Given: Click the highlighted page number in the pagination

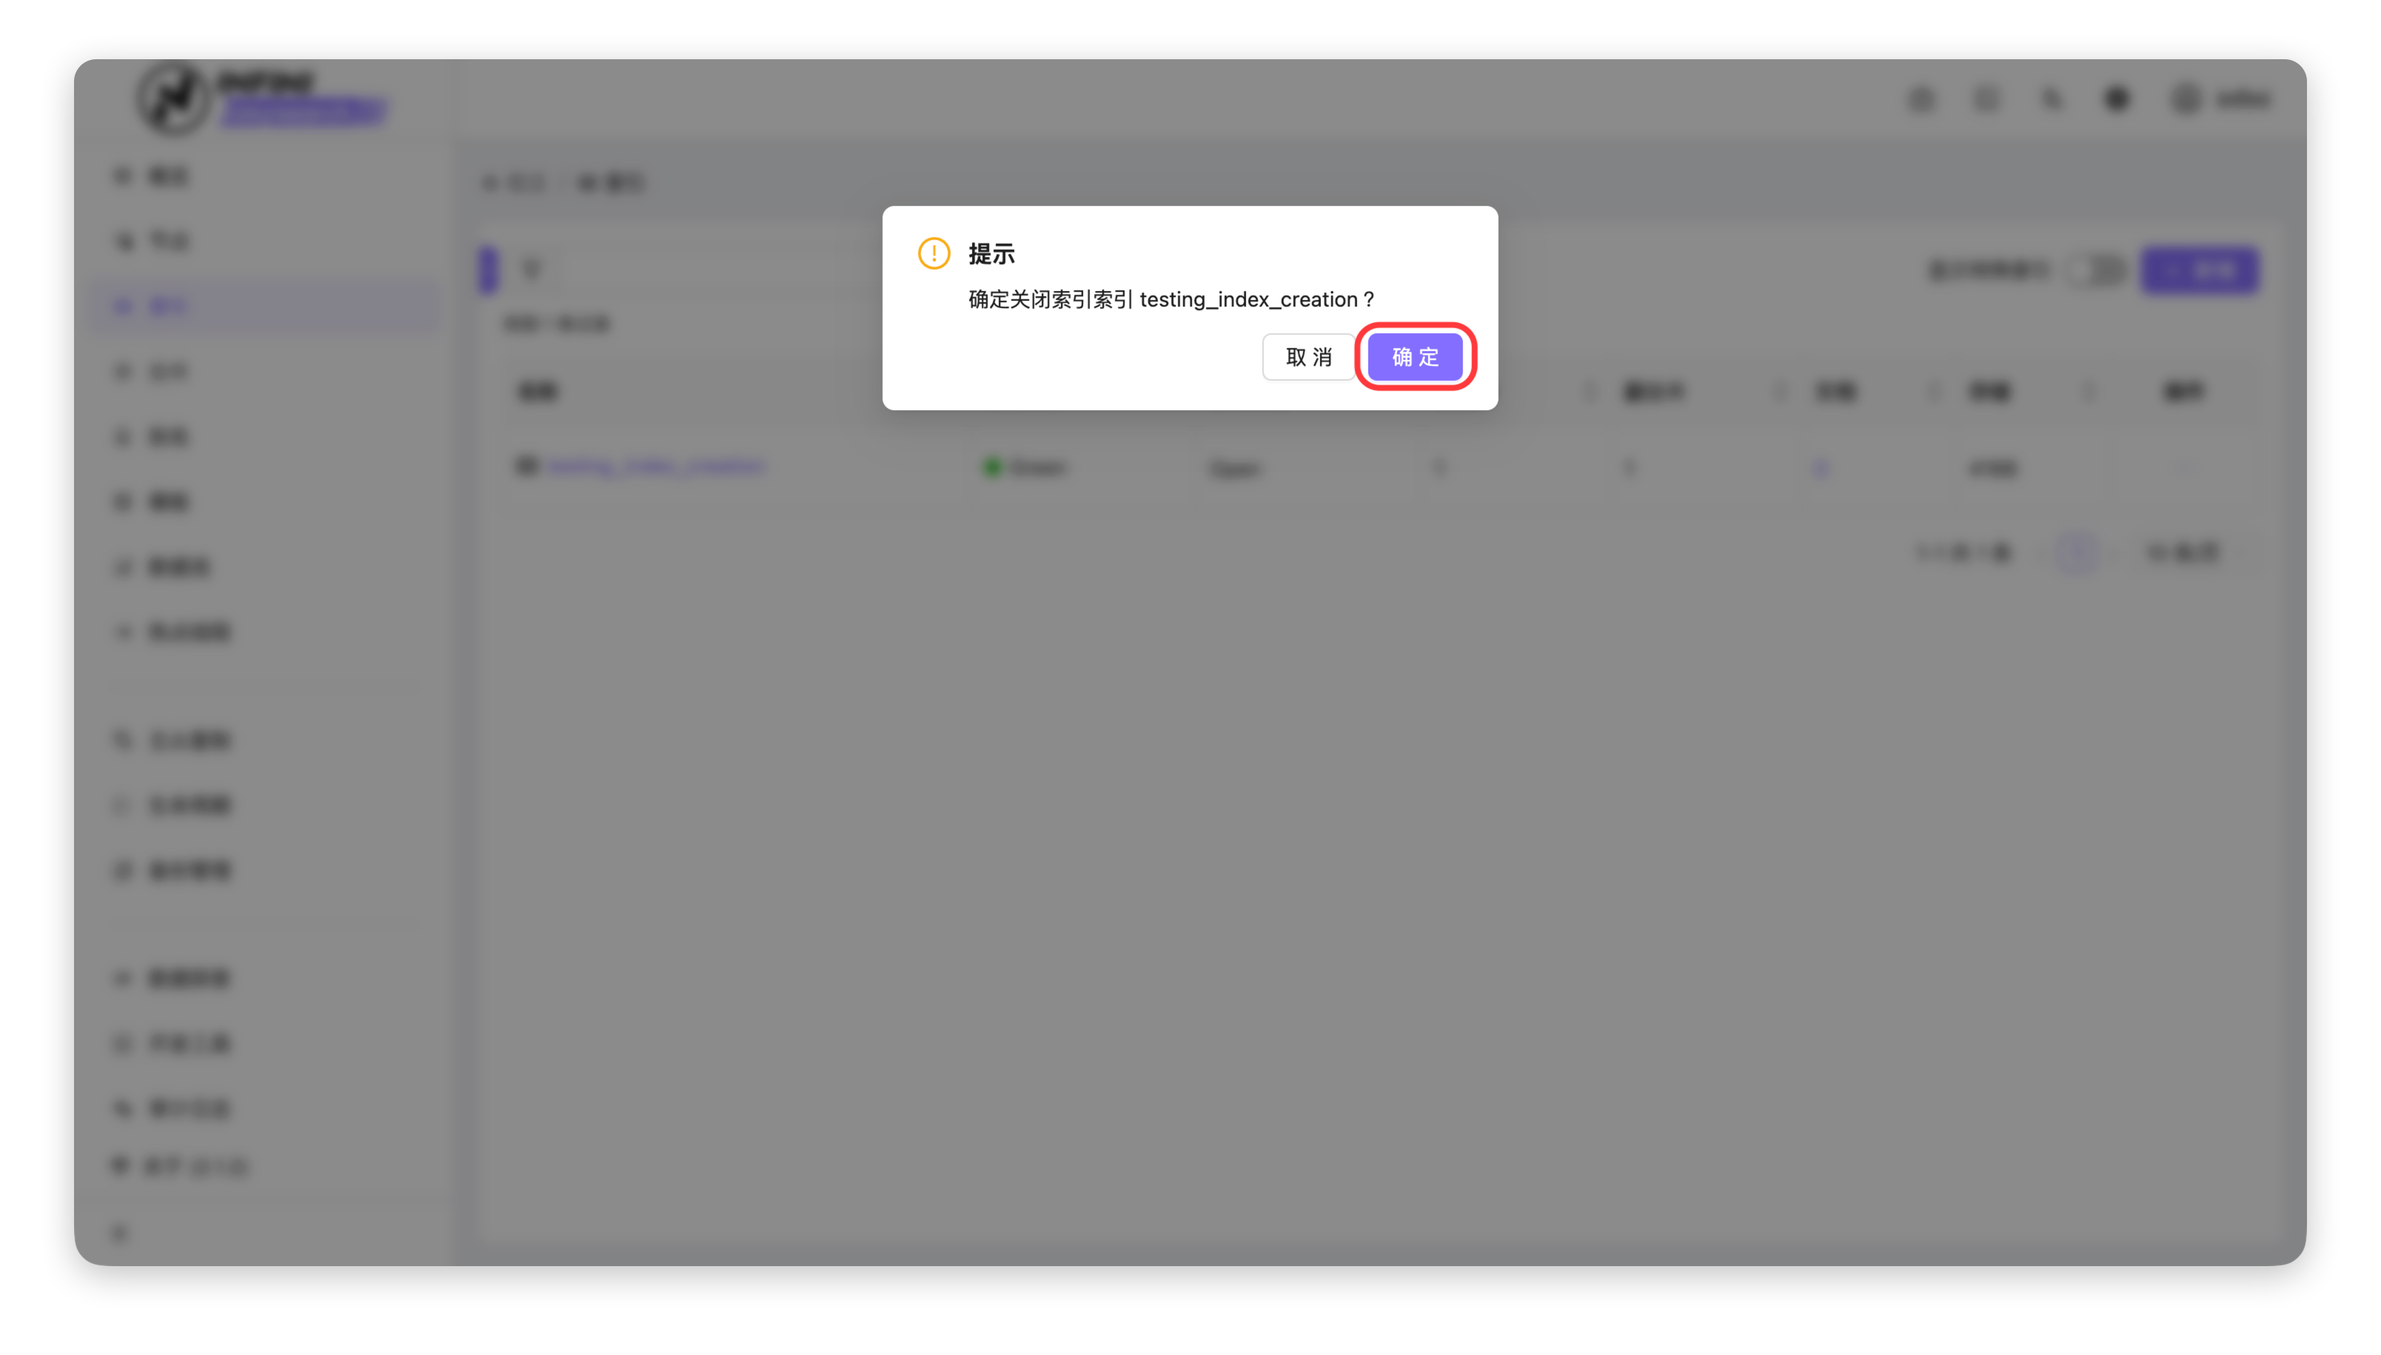Looking at the screenshot, I should tap(2077, 553).
